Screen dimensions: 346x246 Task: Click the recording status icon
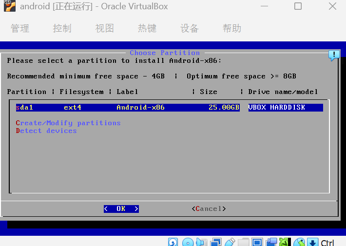click(271, 242)
